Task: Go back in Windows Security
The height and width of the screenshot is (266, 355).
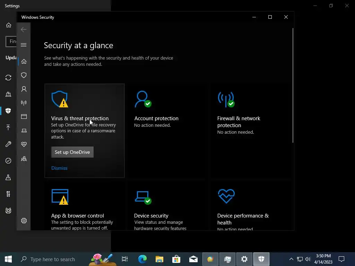Action: pos(24,29)
